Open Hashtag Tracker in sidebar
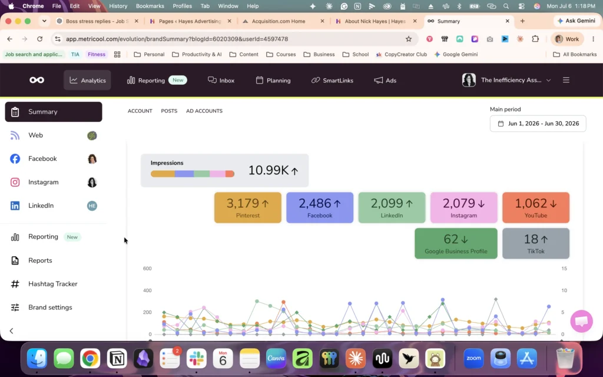Image resolution: width=603 pixels, height=377 pixels. click(54, 284)
